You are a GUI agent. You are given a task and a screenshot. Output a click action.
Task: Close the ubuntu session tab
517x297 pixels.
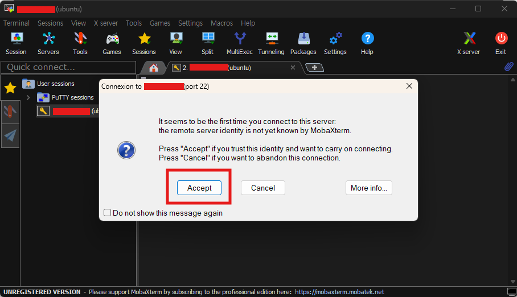click(293, 68)
